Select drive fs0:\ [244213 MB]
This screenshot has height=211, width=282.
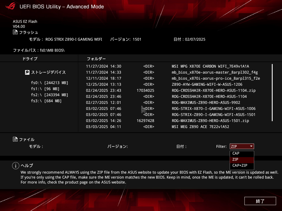point(50,83)
